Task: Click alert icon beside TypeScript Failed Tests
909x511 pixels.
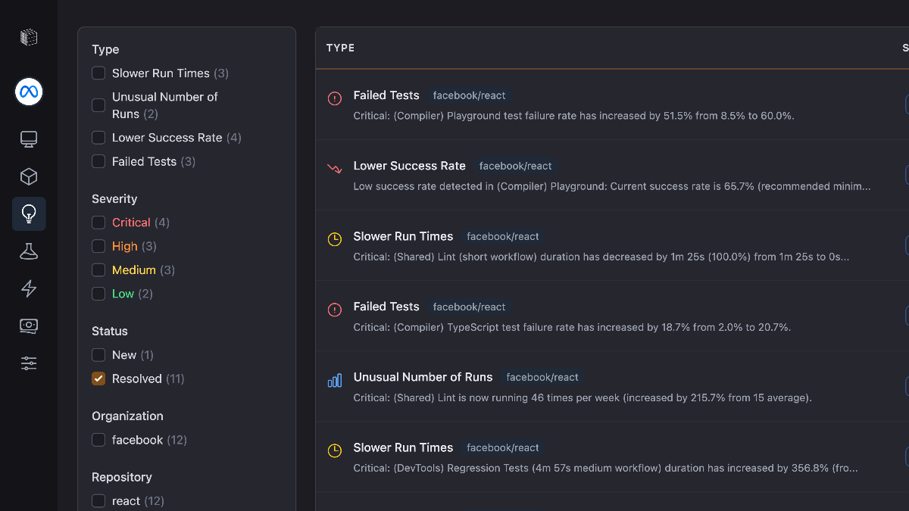Action: [x=334, y=310]
